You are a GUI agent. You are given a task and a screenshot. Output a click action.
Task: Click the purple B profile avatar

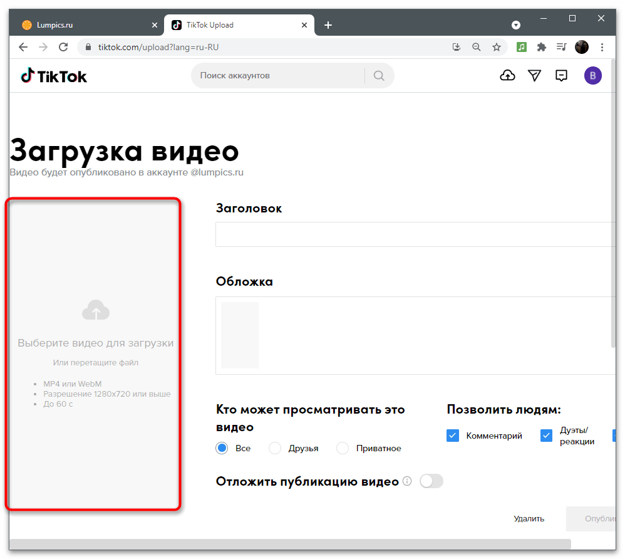pyautogui.click(x=592, y=75)
